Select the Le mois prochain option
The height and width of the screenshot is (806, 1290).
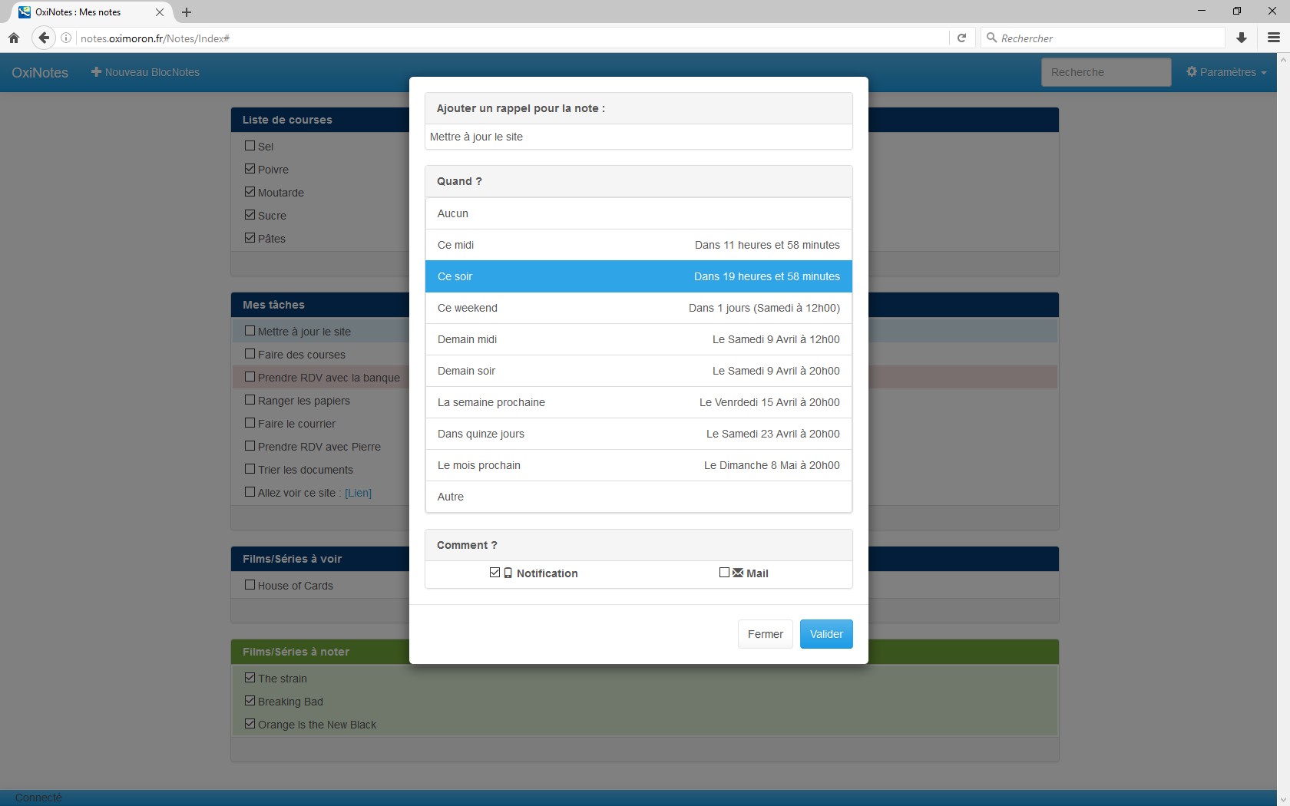click(639, 465)
